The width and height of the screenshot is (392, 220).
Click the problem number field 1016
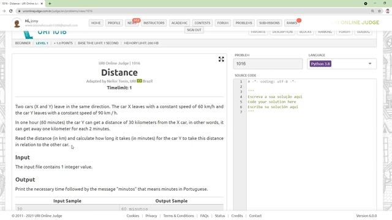268,64
